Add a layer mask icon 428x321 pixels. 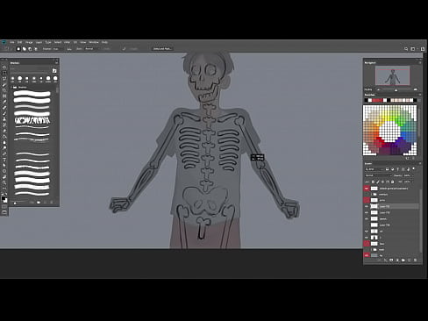point(391,260)
